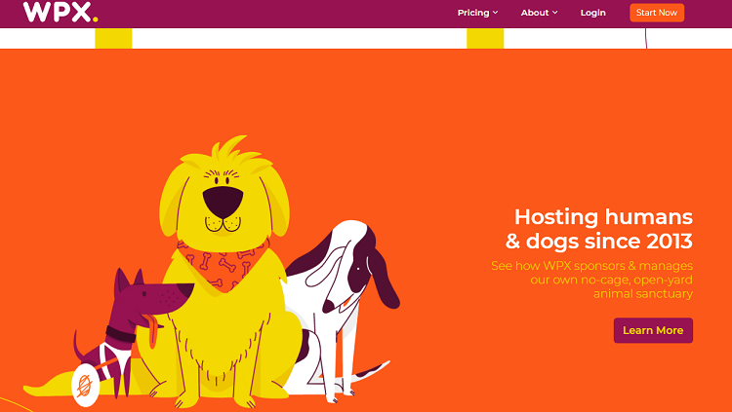The width and height of the screenshot is (732, 412).
Task: Select the left yellow block below the header
Action: (113, 38)
